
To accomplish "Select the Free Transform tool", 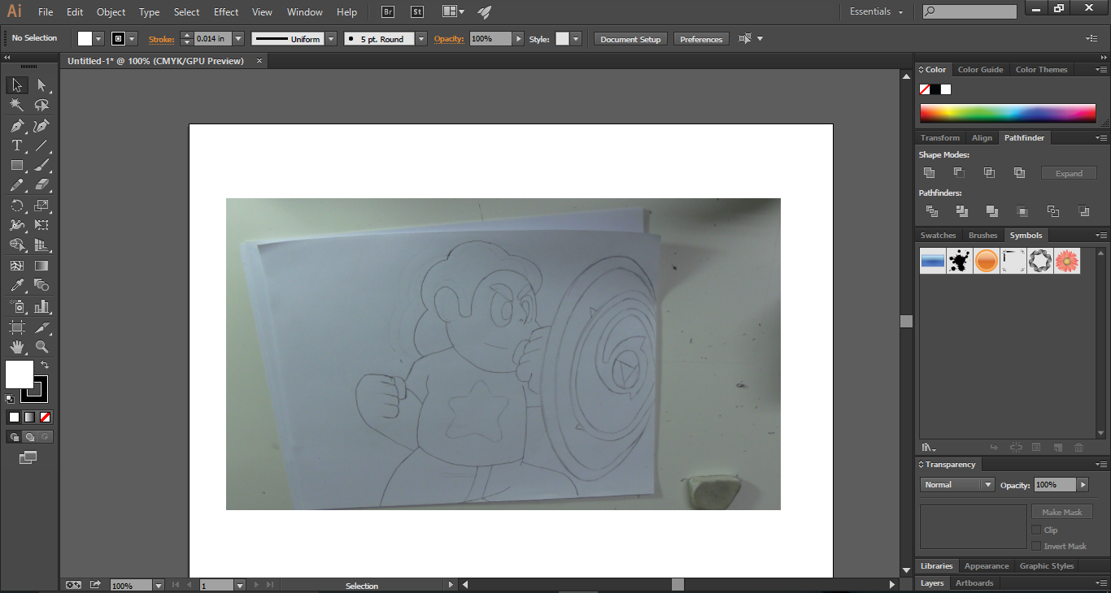I will (41, 225).
